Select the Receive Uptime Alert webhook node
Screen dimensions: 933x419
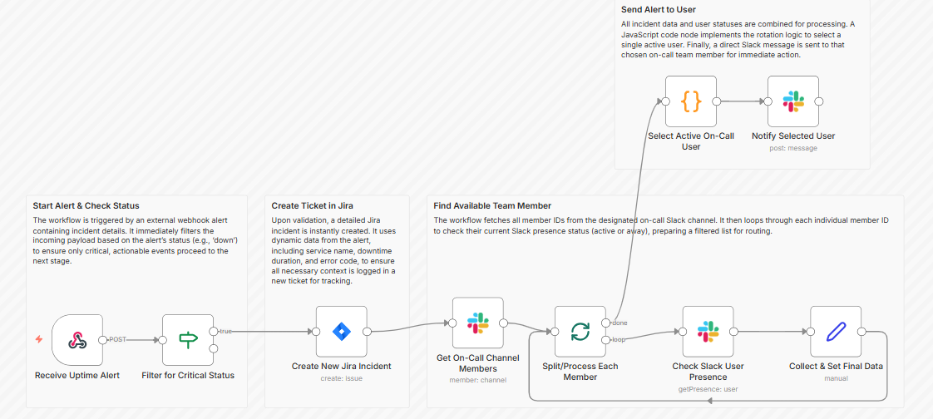coord(77,340)
